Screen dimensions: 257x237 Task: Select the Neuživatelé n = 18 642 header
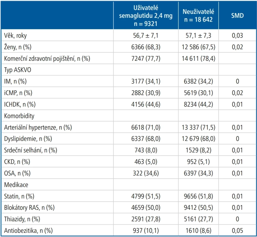click(198, 16)
